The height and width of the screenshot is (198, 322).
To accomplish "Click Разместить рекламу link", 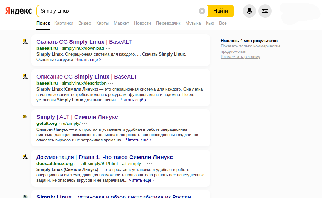I will (241, 57).
